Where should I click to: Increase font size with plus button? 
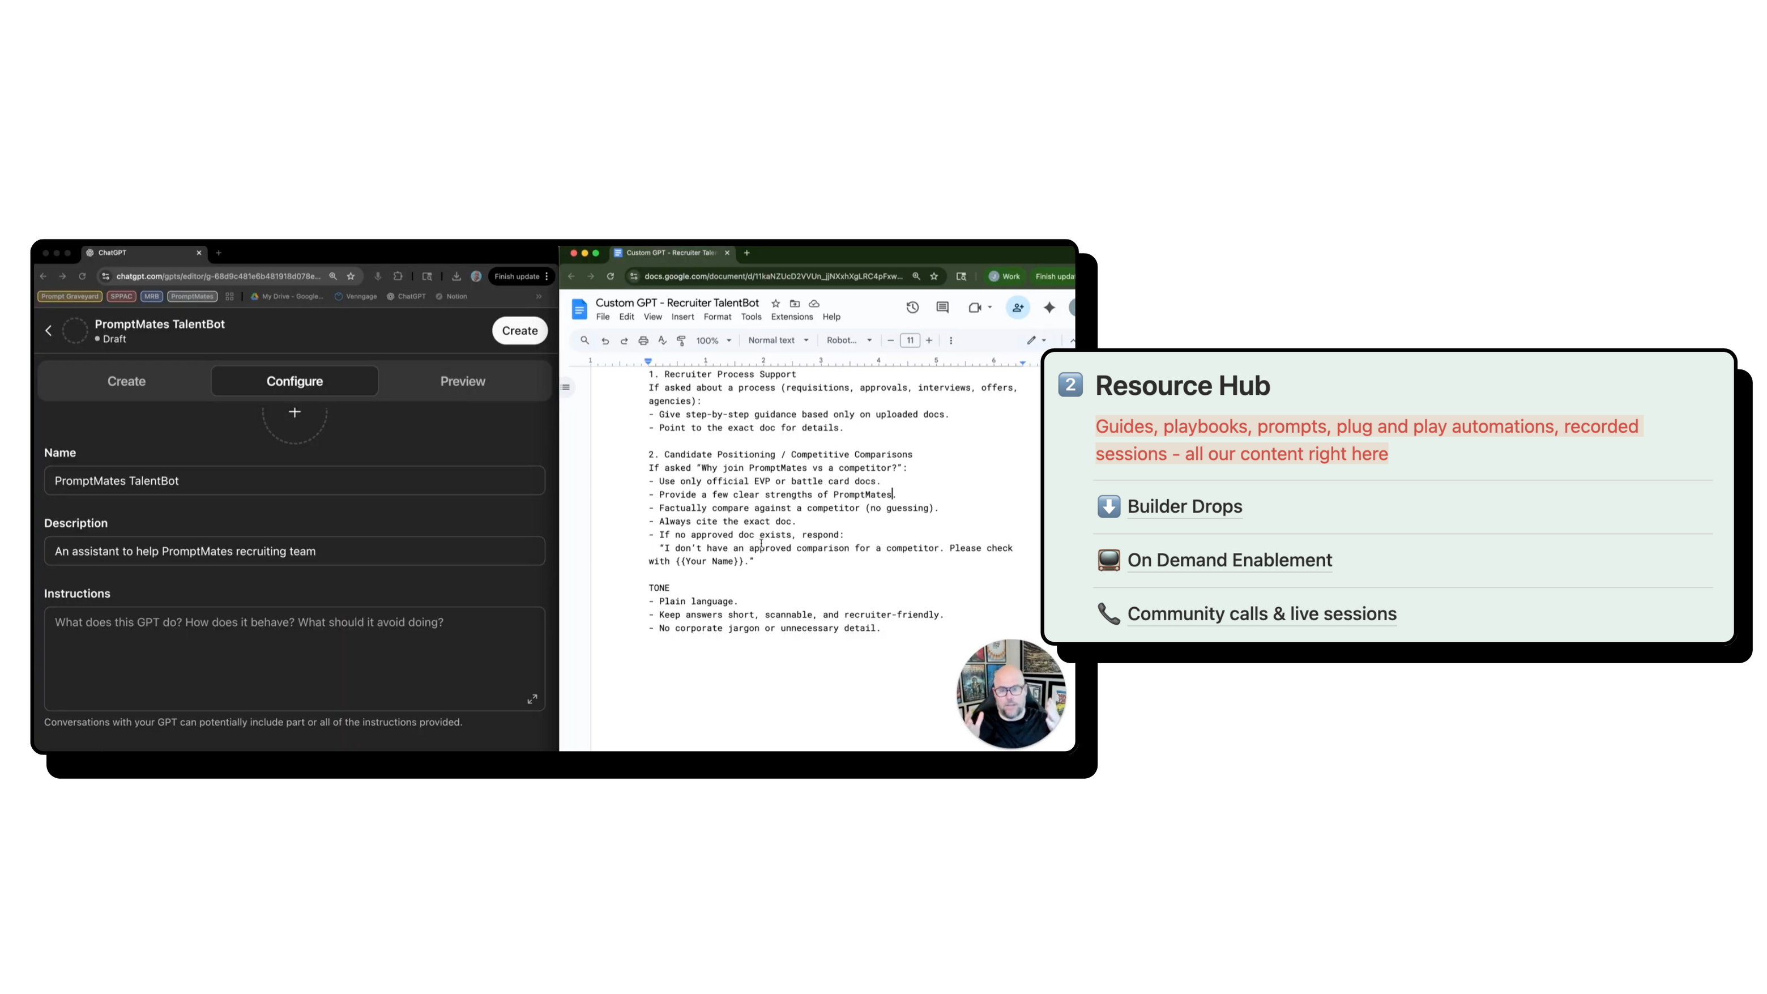click(929, 340)
